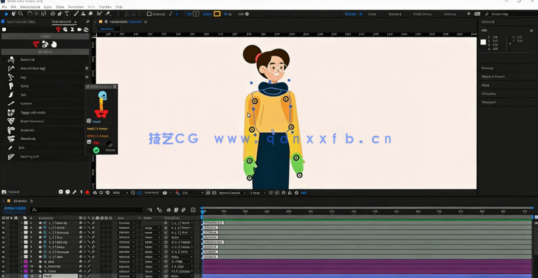
Task: Open the Composition menu
Action: coord(30,7)
